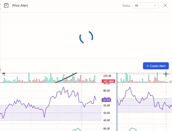
Task: Click the Create Alert button
Action: pos(156,66)
